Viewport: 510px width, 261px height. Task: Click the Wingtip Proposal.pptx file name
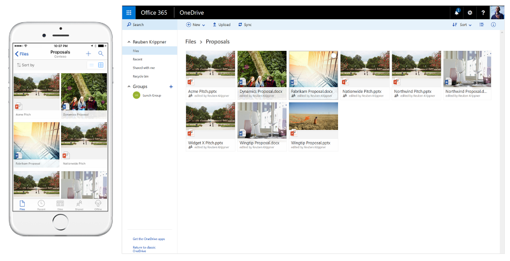coord(310,143)
